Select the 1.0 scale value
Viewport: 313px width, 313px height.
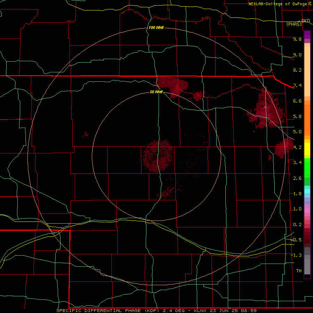coord(297,209)
